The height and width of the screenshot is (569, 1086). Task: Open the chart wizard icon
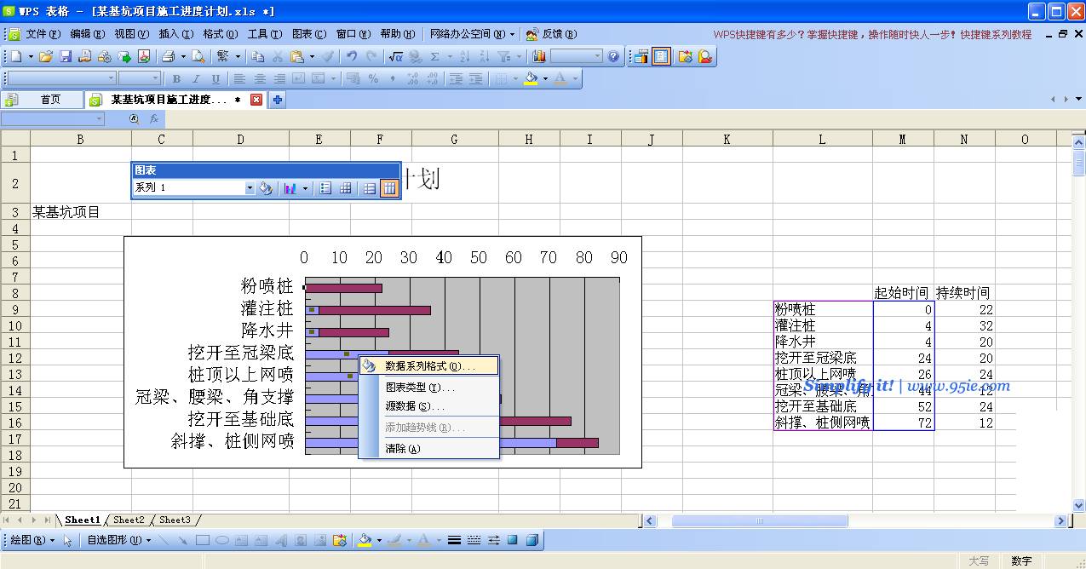[x=539, y=56]
